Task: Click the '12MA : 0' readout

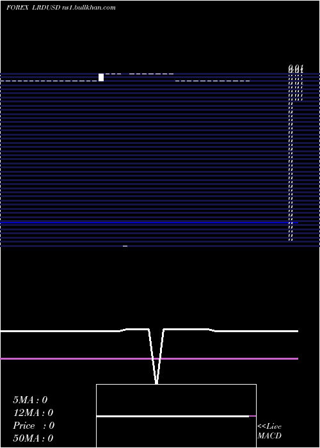Action: [x=33, y=413]
